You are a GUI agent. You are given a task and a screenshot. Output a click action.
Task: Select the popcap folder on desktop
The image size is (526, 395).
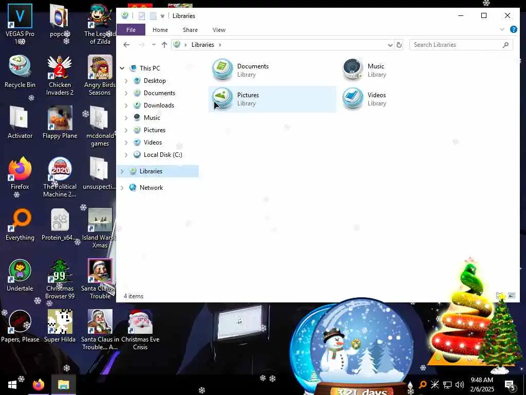pyautogui.click(x=60, y=20)
